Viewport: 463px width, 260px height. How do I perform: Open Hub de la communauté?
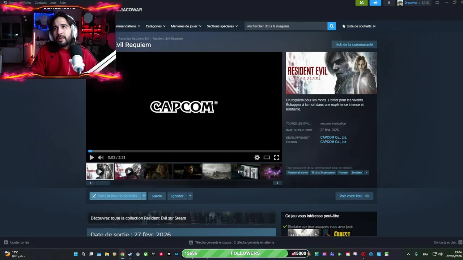(354, 44)
